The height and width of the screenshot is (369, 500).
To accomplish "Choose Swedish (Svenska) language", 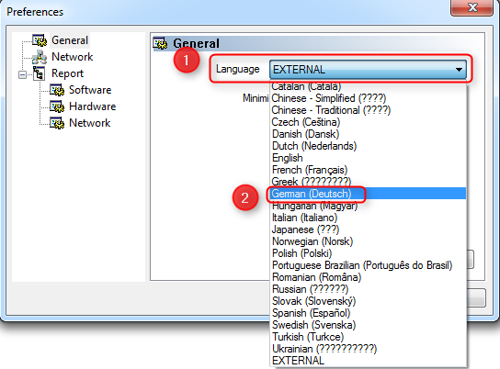I will click(368, 325).
